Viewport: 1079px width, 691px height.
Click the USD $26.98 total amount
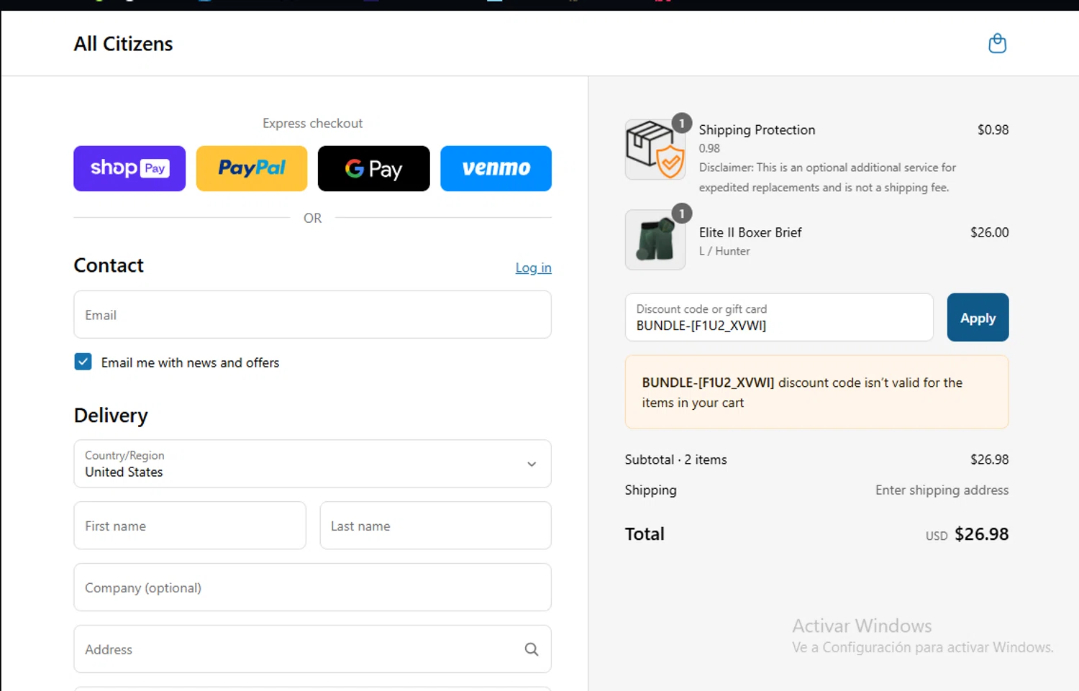click(x=967, y=534)
